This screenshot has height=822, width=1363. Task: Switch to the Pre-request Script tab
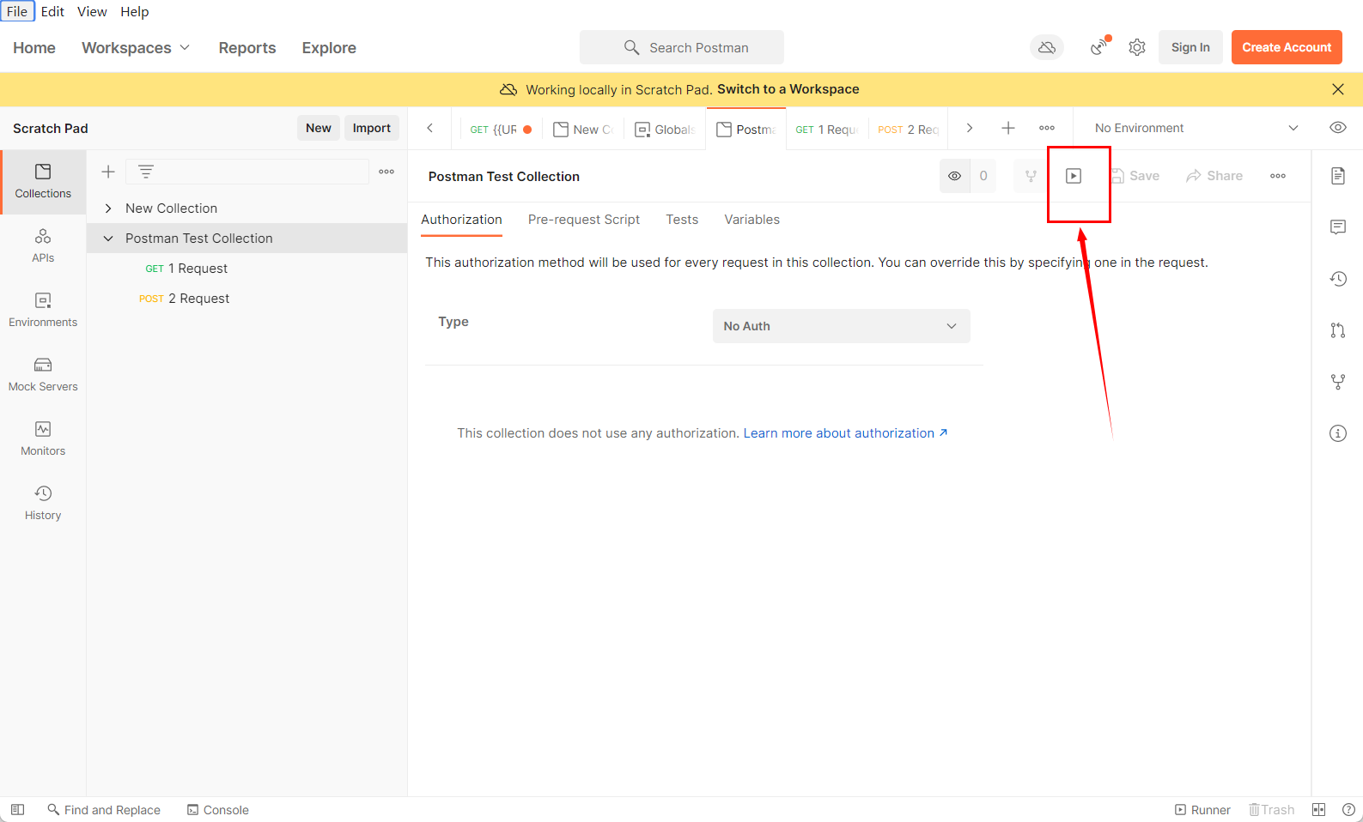(584, 220)
